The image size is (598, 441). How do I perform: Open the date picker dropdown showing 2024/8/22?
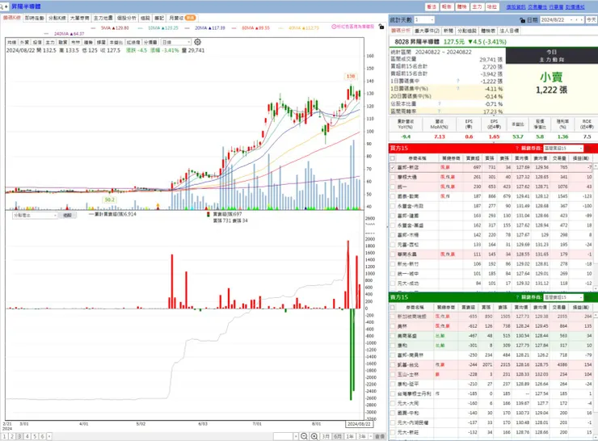[x=571, y=19]
